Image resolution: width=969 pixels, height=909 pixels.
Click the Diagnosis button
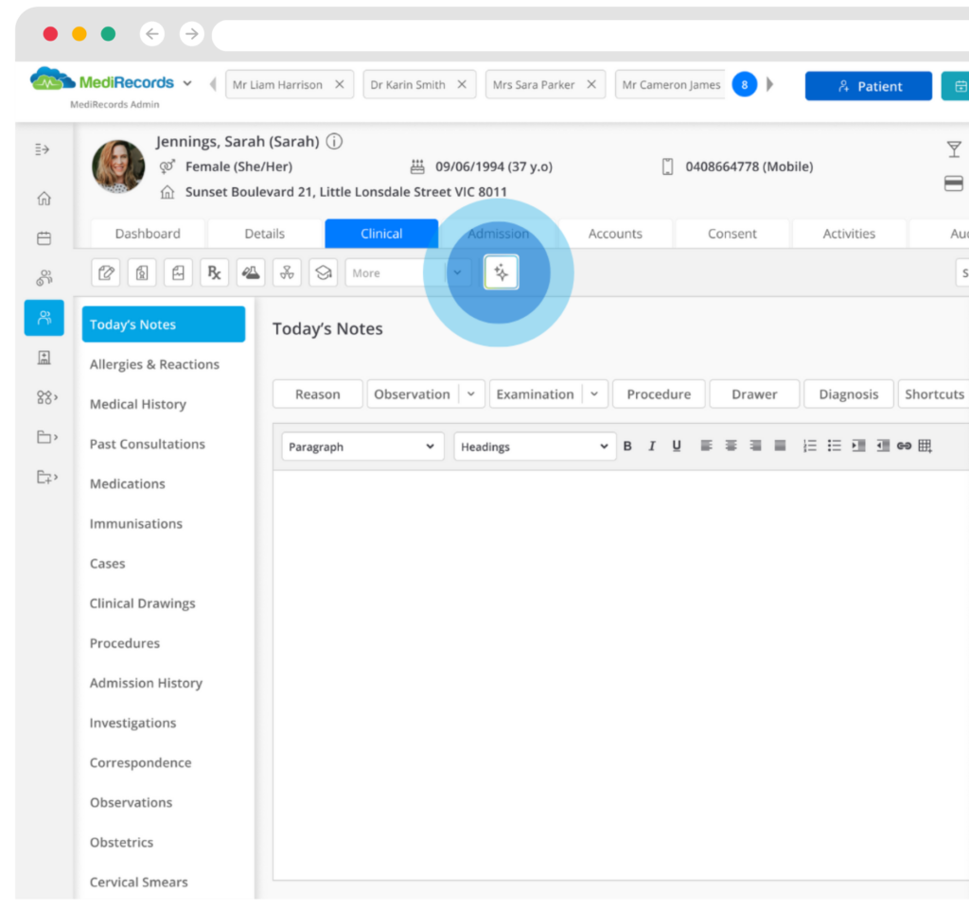pyautogui.click(x=848, y=394)
